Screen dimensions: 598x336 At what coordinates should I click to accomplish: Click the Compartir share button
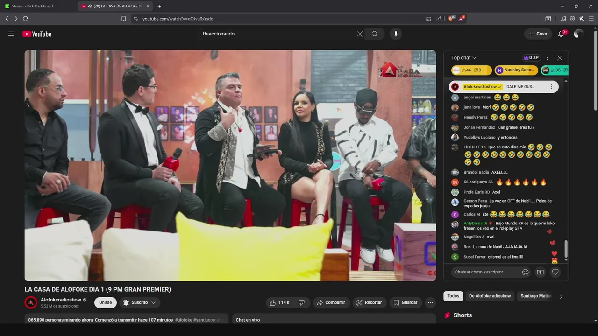331,302
